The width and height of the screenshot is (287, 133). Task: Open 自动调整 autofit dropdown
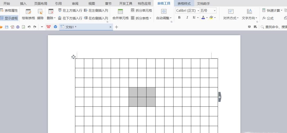pos(164,14)
